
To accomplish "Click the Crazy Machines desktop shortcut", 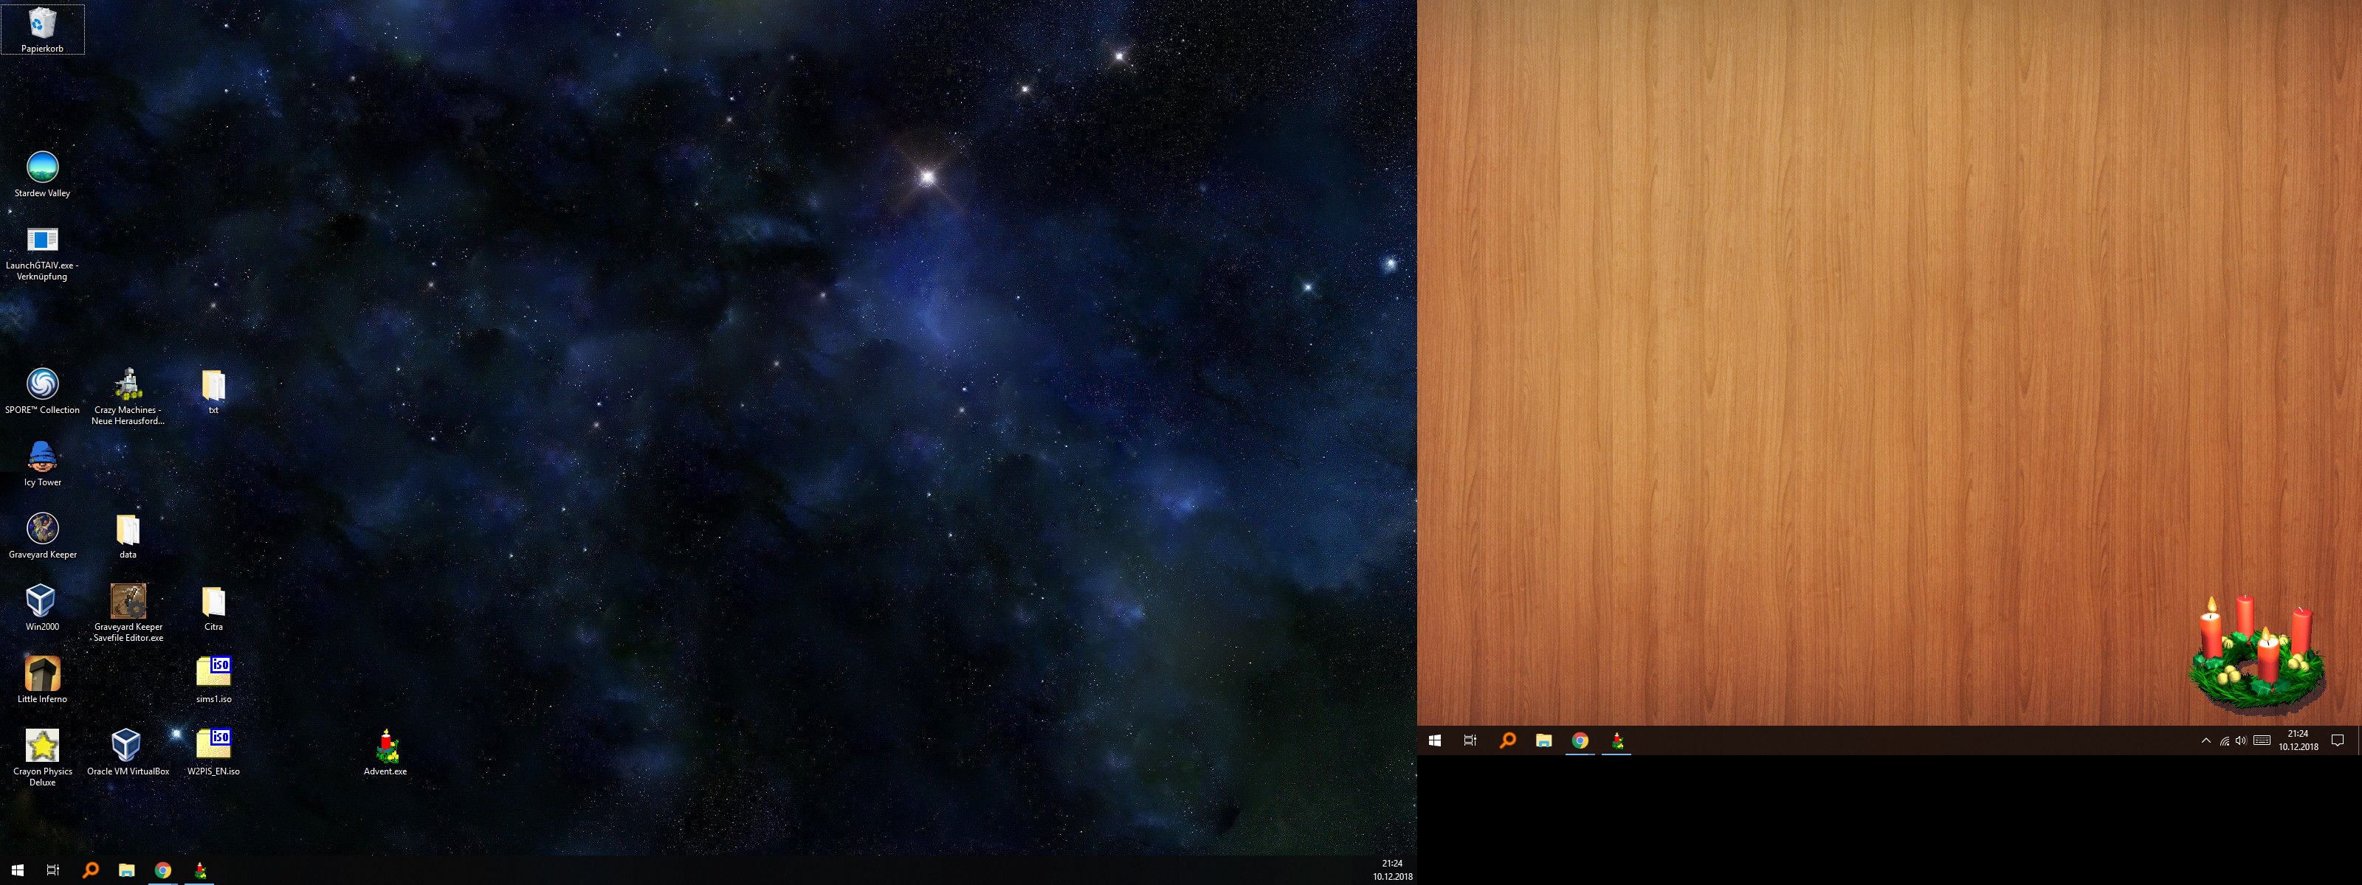I will click(x=128, y=385).
